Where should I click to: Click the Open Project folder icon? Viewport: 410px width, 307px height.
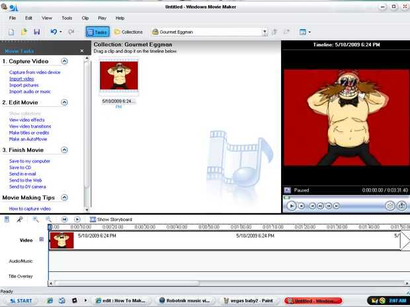coord(24,32)
